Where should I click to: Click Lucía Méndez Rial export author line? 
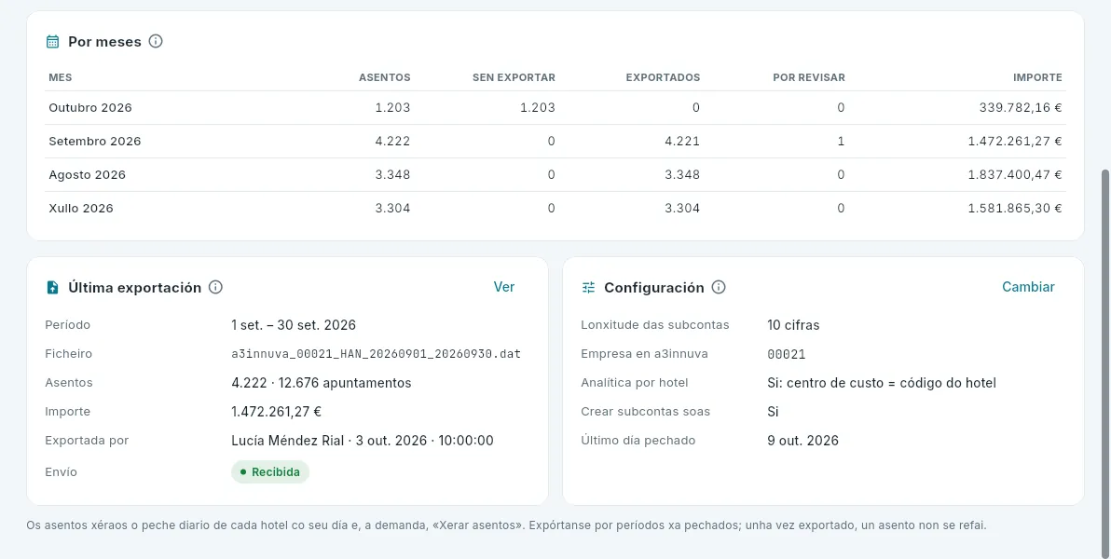[x=362, y=441]
